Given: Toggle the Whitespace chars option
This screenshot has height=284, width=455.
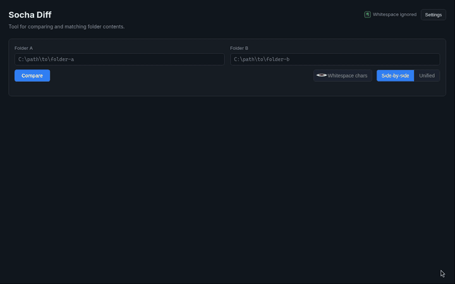Looking at the screenshot, I should [343, 76].
